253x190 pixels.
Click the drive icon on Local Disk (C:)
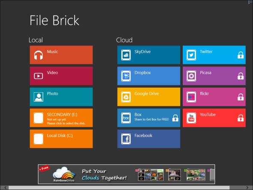pyautogui.click(x=39, y=139)
